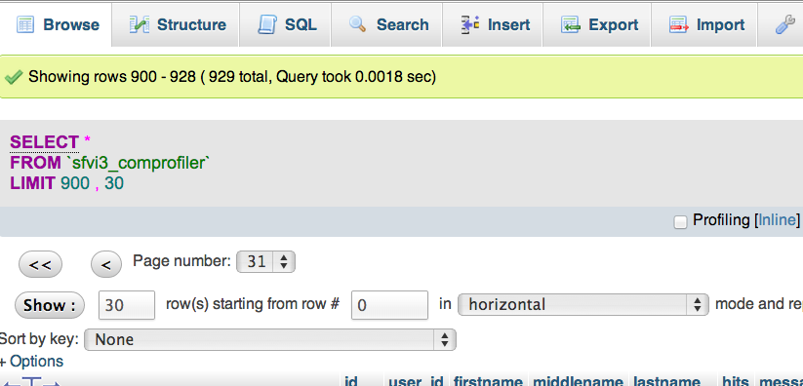
Task: Click the Insert row icon
Action: point(469,24)
